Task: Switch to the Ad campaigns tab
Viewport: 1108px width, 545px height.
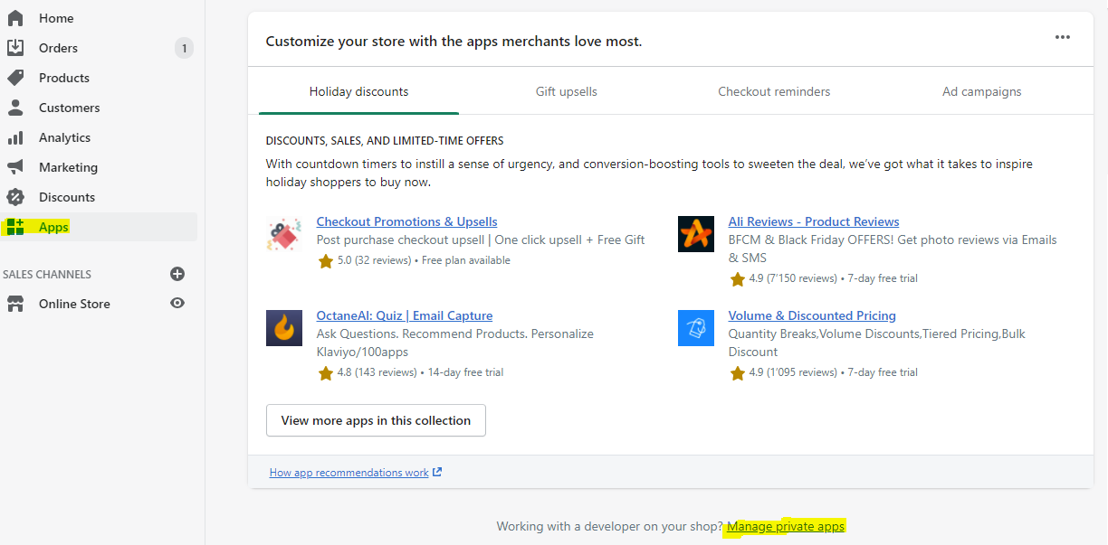Action: [982, 91]
